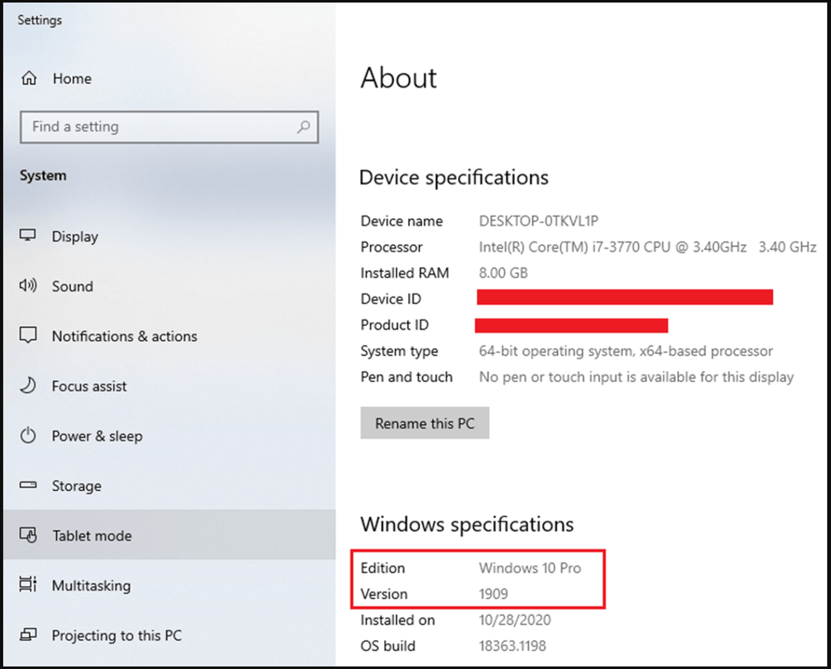The image size is (831, 669).
Task: Click the Tablet mode icon
Action: tap(28, 535)
